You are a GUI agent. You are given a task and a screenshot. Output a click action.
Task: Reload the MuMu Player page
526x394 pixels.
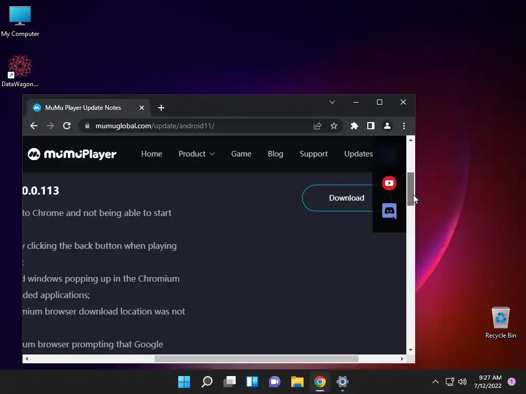pos(67,126)
